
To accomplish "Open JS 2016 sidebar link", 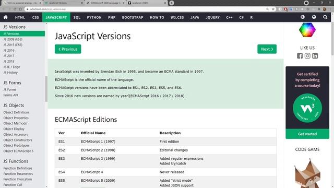I will [9, 50].
